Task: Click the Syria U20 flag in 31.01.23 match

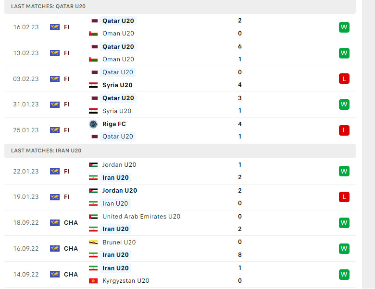Action: pyautogui.click(x=93, y=111)
